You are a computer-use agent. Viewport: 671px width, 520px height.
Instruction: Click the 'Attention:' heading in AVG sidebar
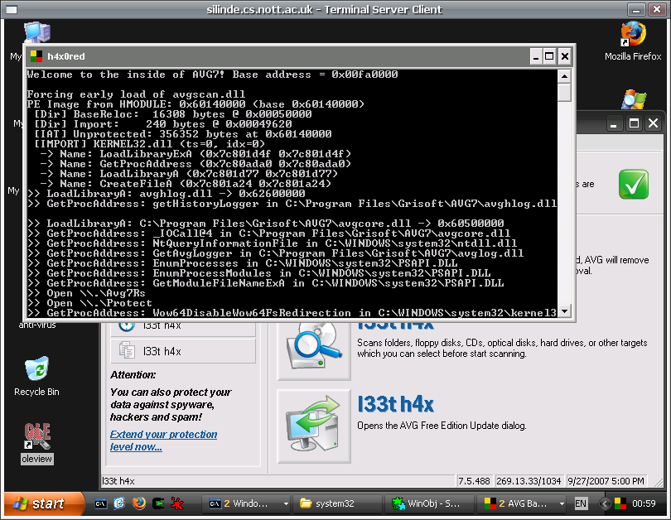coord(133,374)
